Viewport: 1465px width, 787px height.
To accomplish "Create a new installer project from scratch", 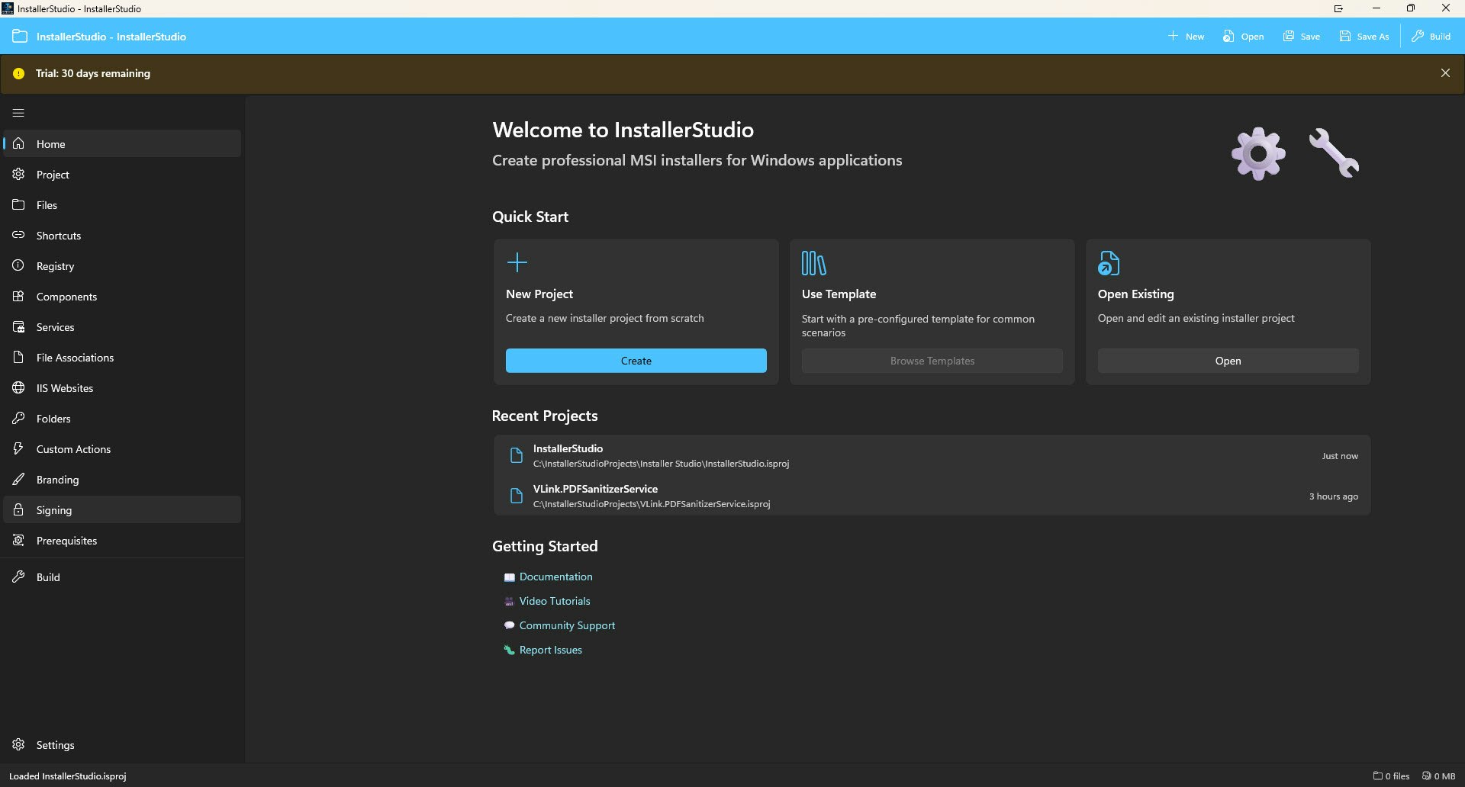I will coord(636,360).
